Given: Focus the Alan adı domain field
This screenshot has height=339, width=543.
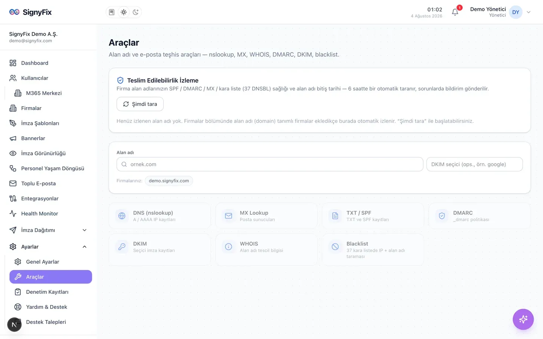Looking at the screenshot, I should pyautogui.click(x=270, y=164).
